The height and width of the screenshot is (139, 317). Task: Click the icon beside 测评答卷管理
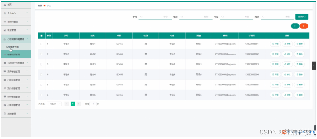[5, 71]
